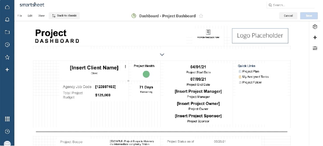Open the View menu
Viewport: 323px width, 146px height.
click(41, 16)
